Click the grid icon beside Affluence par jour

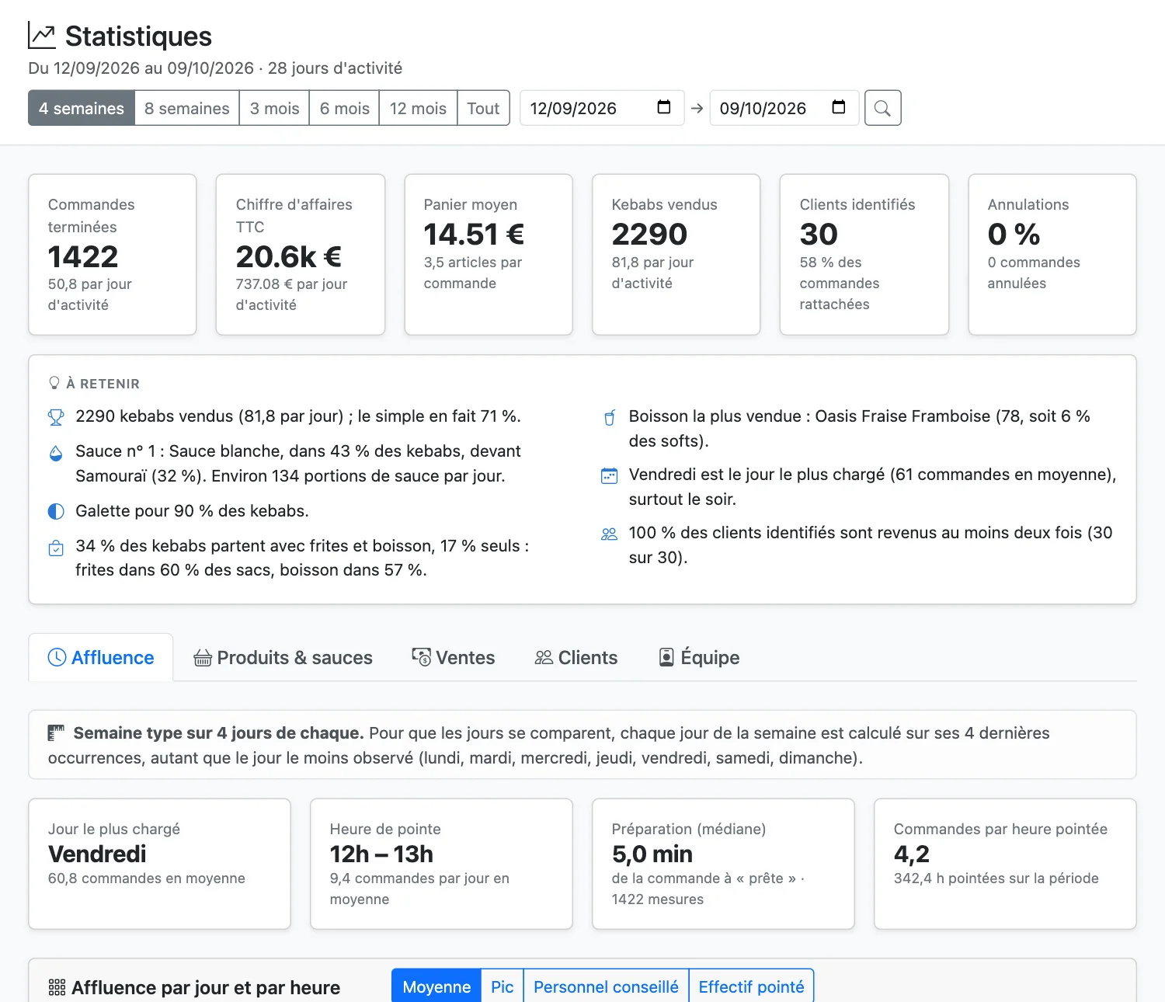click(x=57, y=987)
